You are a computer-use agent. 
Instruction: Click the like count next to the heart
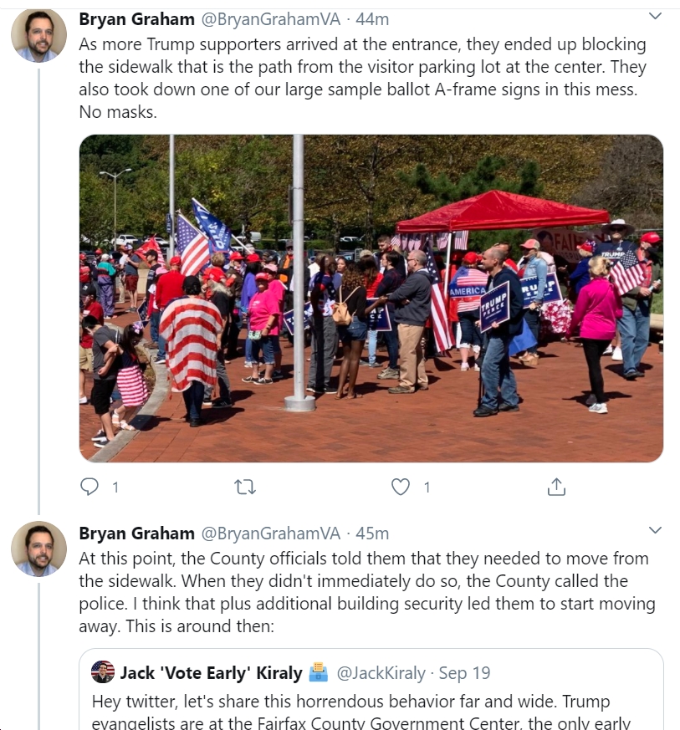click(427, 488)
